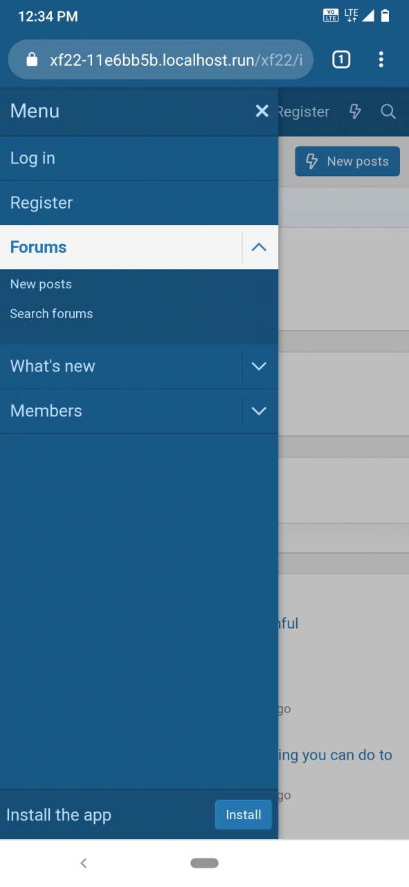Tap the lightning bolt What's new icon
Image resolution: width=409 pixels, height=887 pixels.
point(355,112)
